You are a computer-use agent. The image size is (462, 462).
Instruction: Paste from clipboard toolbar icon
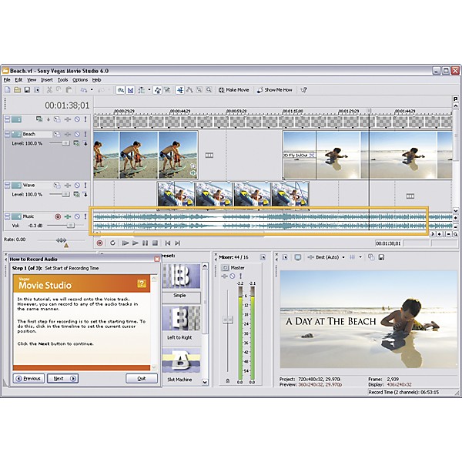coord(69,90)
